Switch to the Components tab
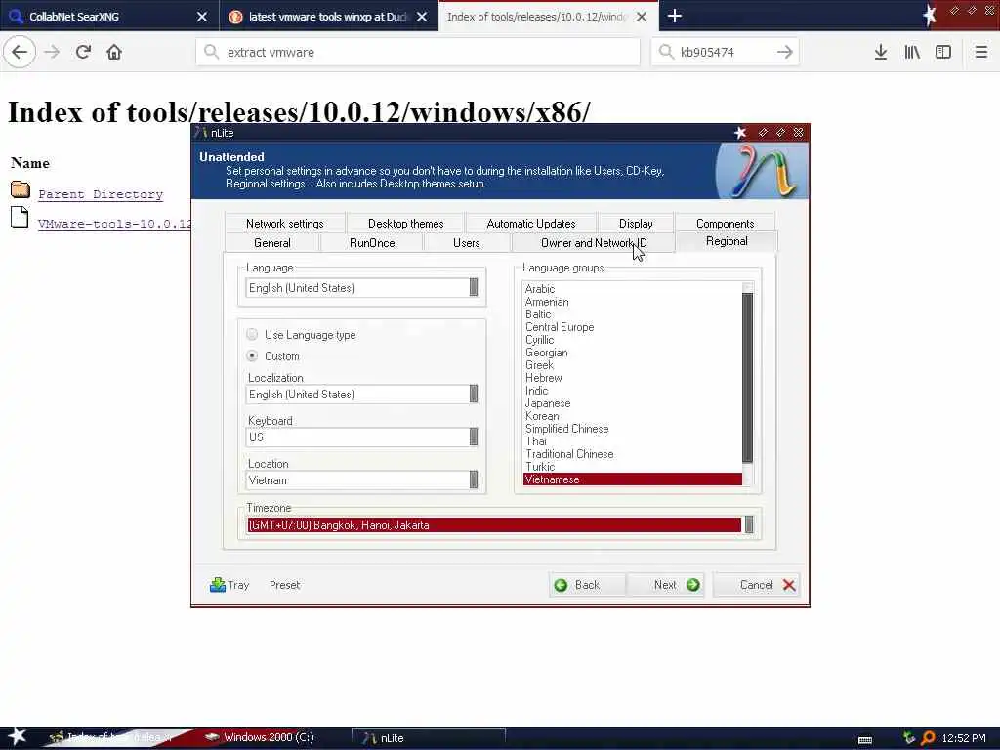 [726, 224]
